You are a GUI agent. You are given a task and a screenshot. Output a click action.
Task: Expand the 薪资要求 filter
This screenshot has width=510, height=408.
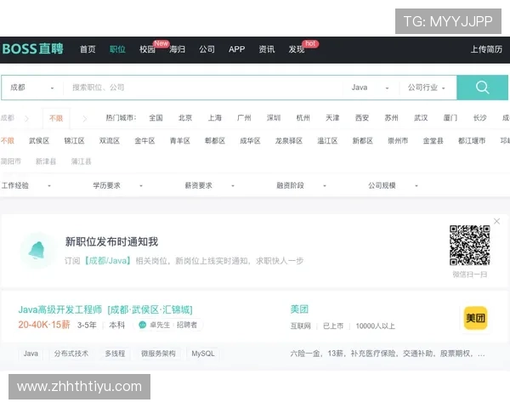pos(209,185)
